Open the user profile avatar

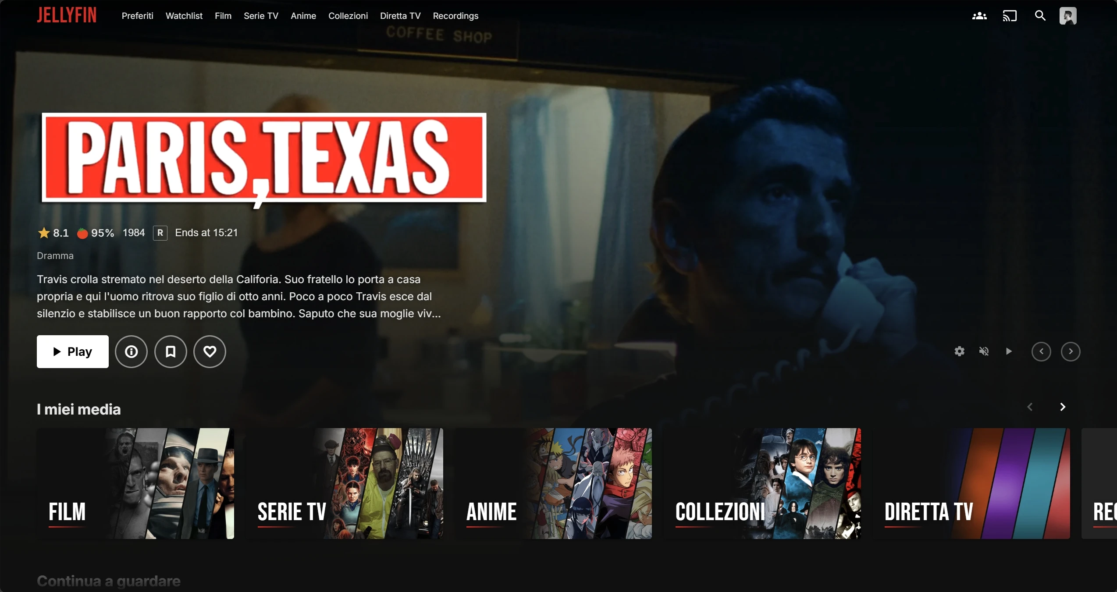[x=1068, y=16]
